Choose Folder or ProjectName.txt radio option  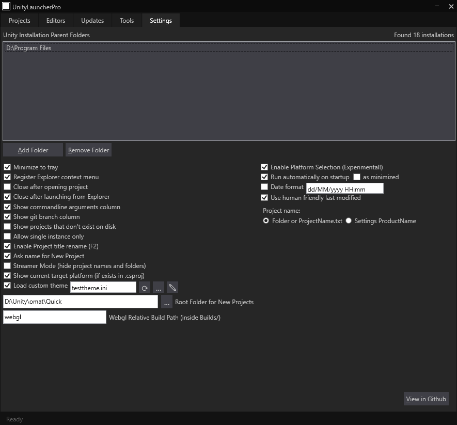tap(266, 221)
